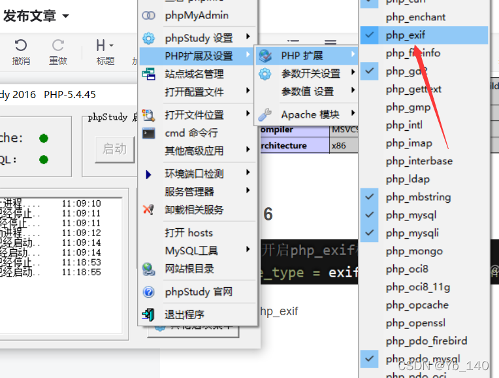
Task: Open 打开 hosts menu entry
Action: coord(198,233)
